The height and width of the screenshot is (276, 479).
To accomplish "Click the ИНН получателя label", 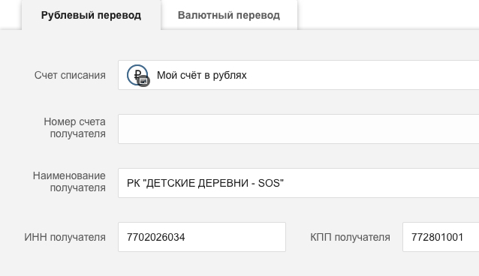I will [x=65, y=237].
